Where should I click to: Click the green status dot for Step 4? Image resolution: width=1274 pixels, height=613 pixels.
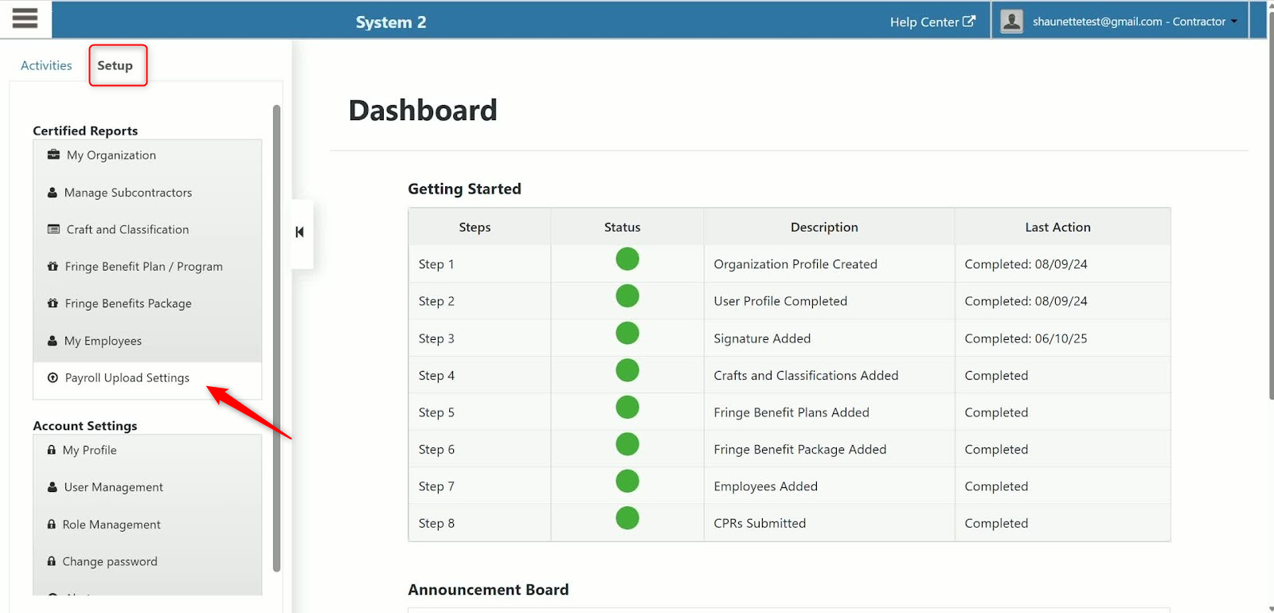coord(627,370)
